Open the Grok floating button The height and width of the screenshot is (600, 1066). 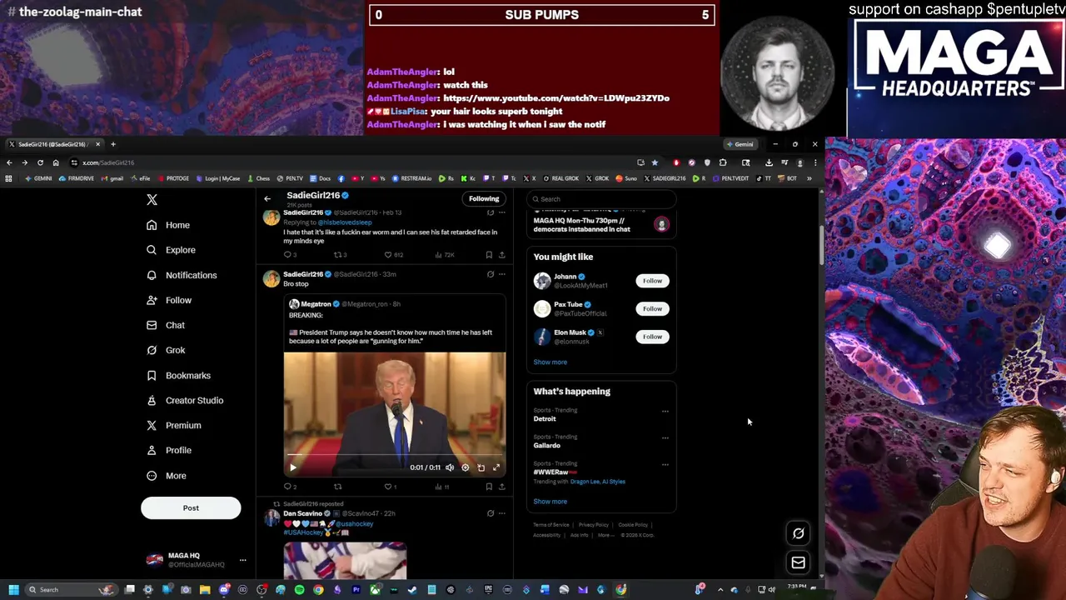[798, 533]
